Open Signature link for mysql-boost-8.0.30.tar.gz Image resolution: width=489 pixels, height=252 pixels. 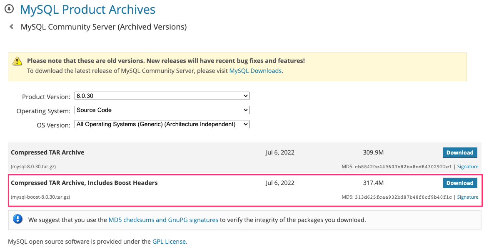tap(467, 197)
